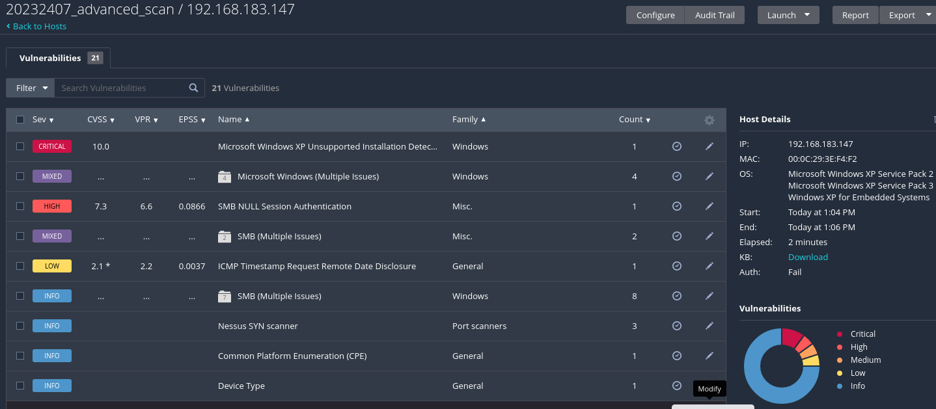The height and width of the screenshot is (409, 936).
Task: Sort the table by the Family column
Action: (469, 120)
